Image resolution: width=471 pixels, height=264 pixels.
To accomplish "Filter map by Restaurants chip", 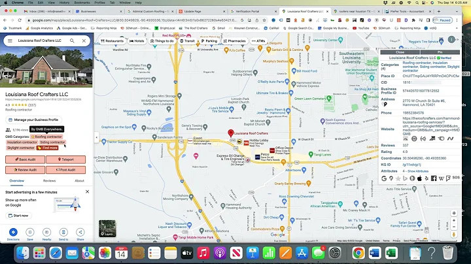I will (x=113, y=41).
